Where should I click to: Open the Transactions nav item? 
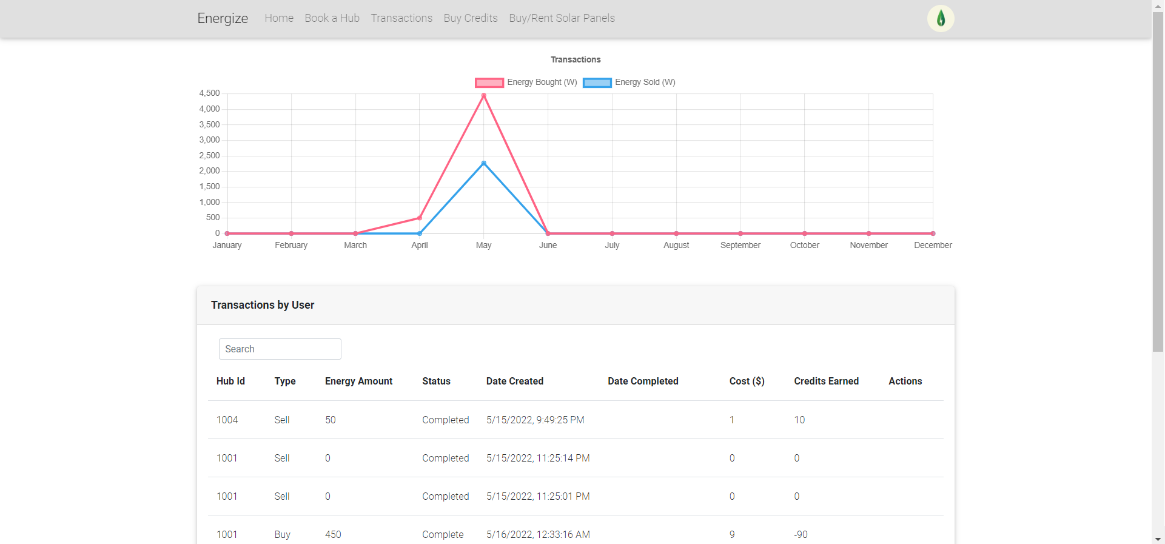tap(401, 18)
